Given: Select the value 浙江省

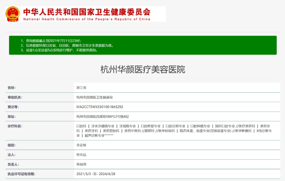Looking at the screenshot, I should [81, 88].
